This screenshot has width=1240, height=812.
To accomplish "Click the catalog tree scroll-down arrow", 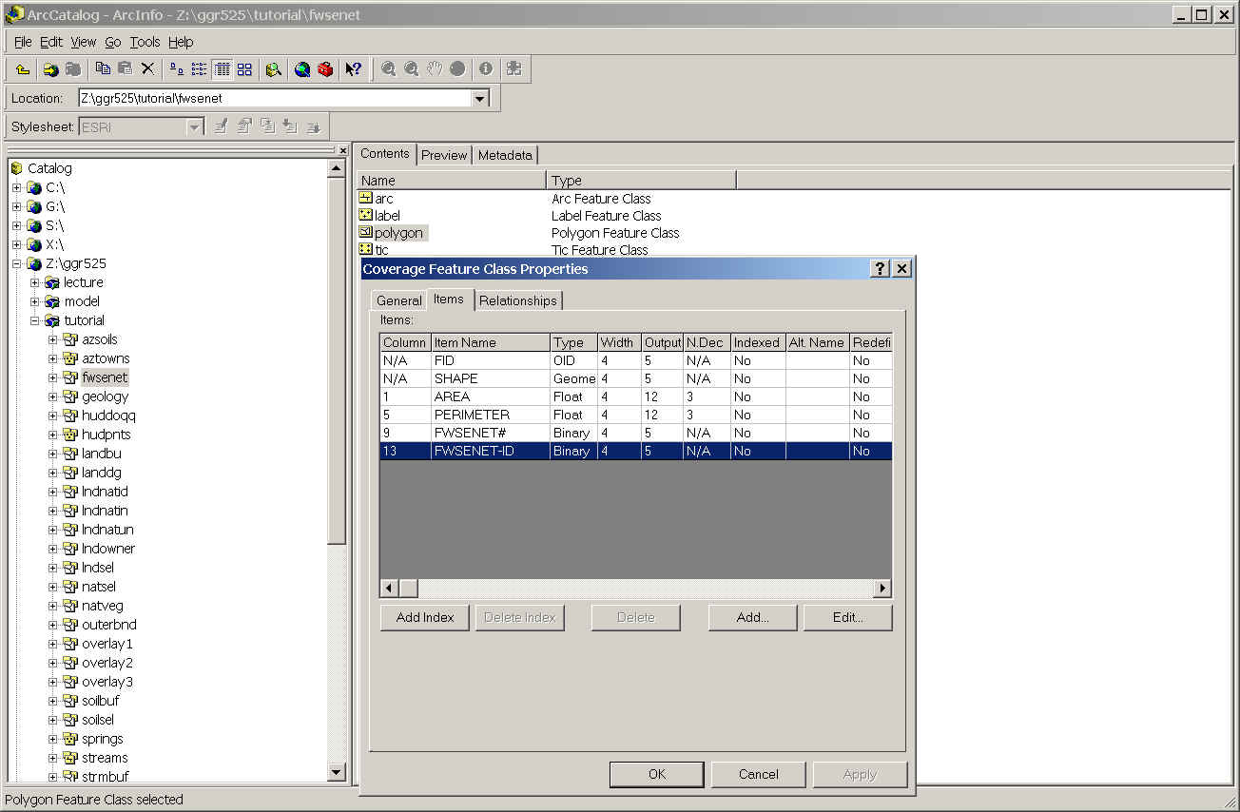I will 336,772.
